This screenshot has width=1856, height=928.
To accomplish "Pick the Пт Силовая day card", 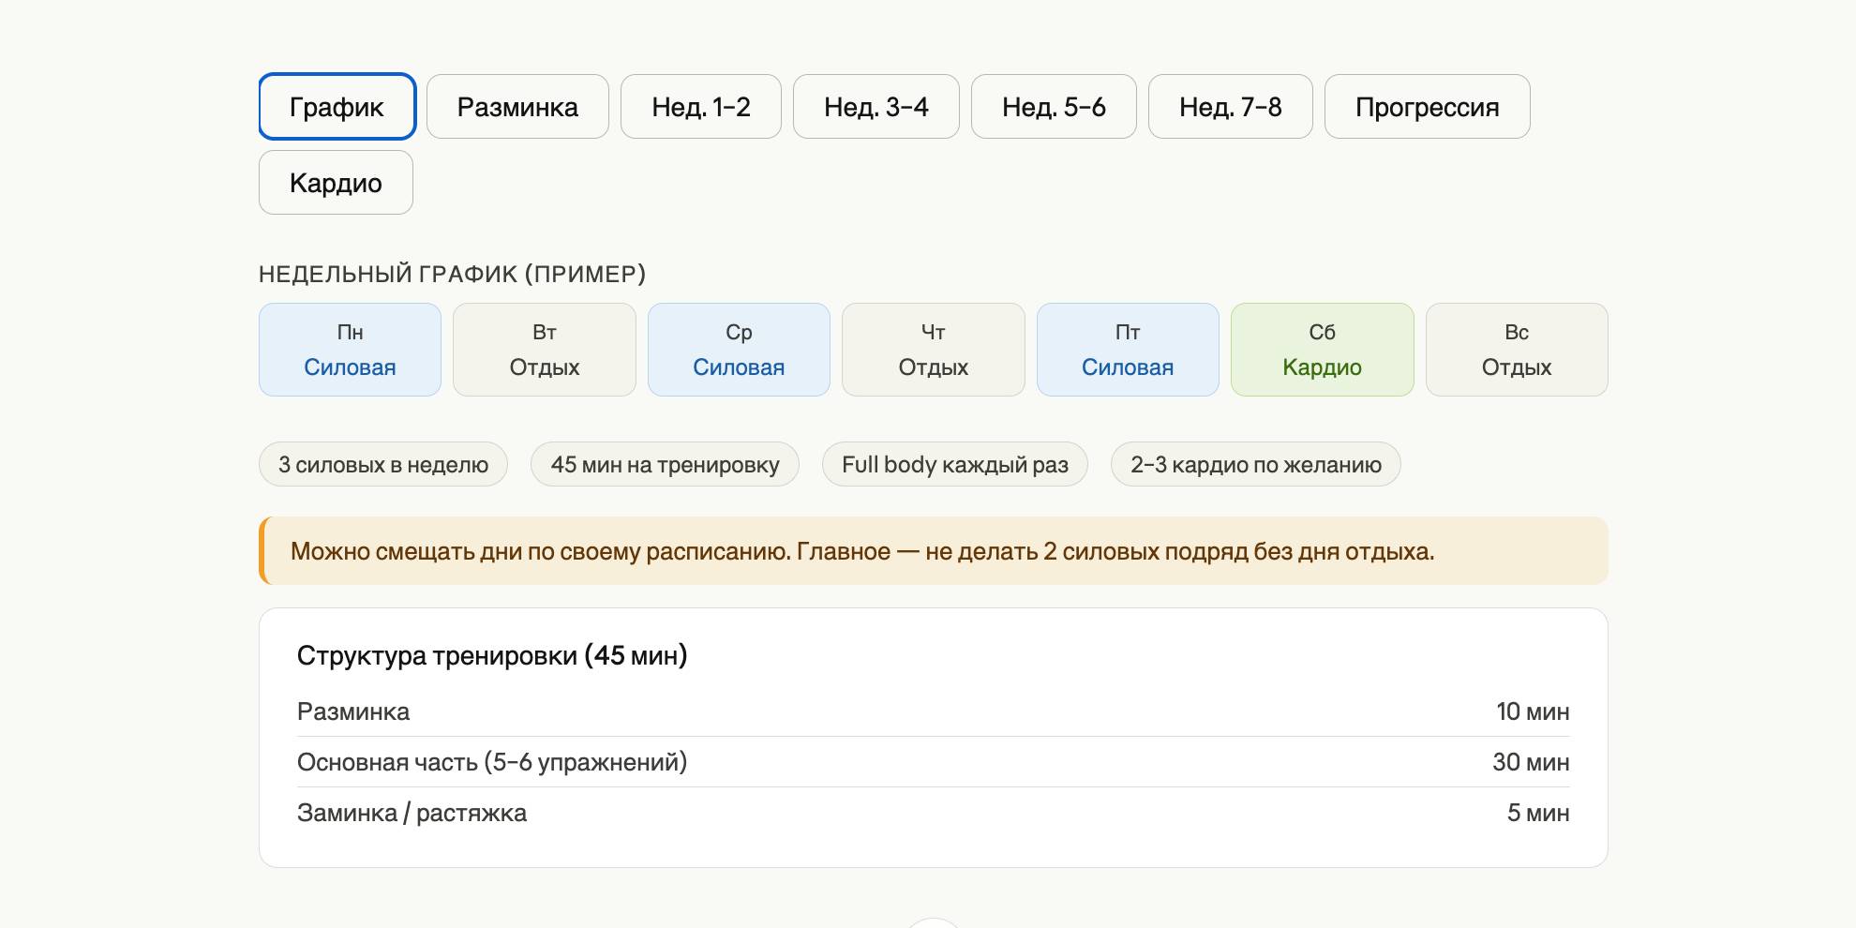I will [1128, 350].
